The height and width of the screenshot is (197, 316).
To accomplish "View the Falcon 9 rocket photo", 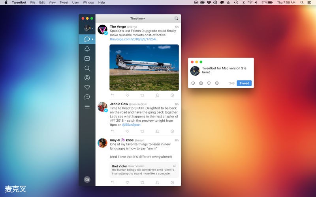I will click(x=144, y=67).
